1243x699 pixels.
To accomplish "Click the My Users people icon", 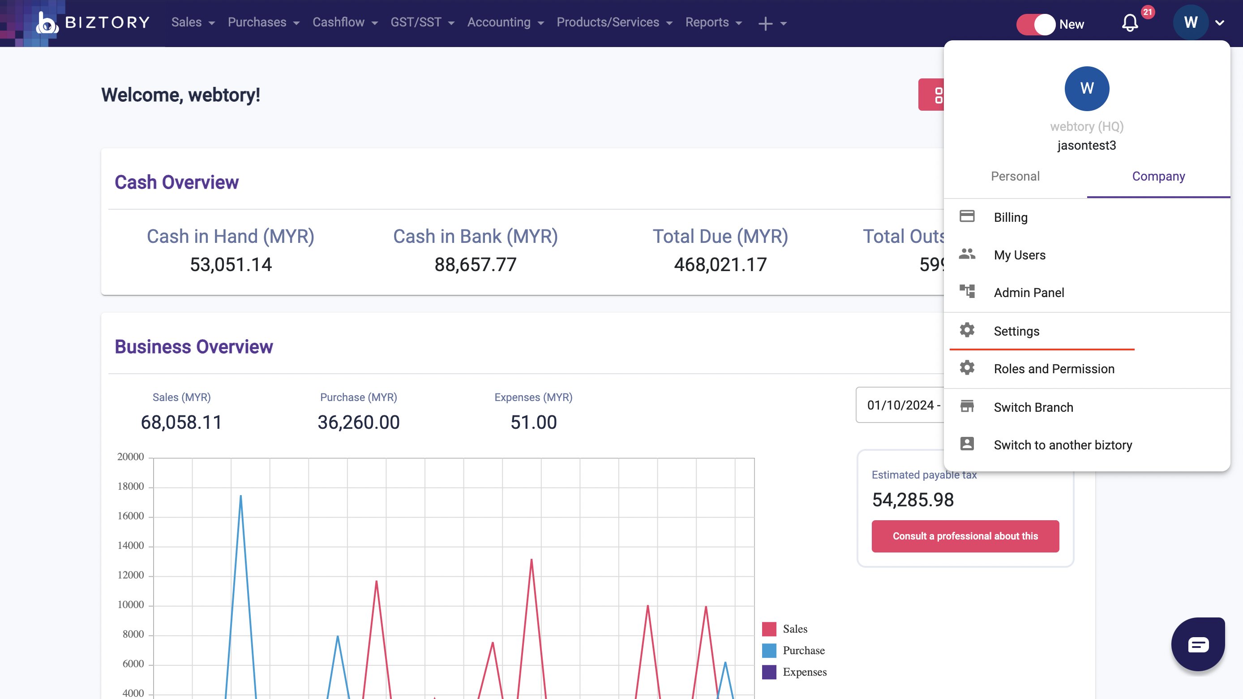I will [967, 254].
